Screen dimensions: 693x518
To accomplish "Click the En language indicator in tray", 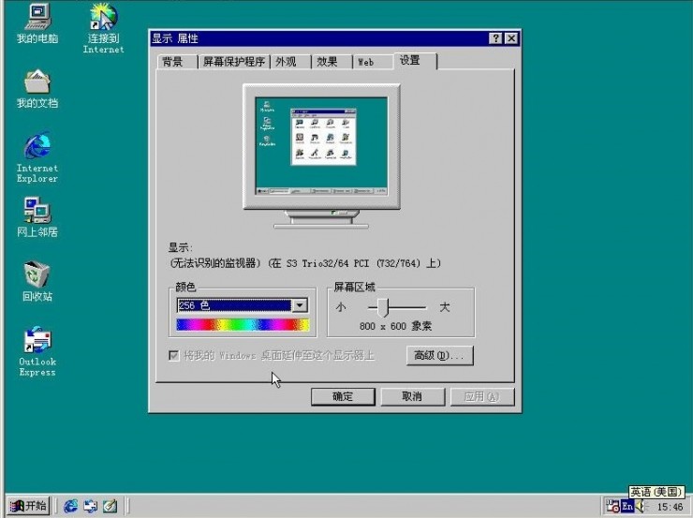I will 627,506.
